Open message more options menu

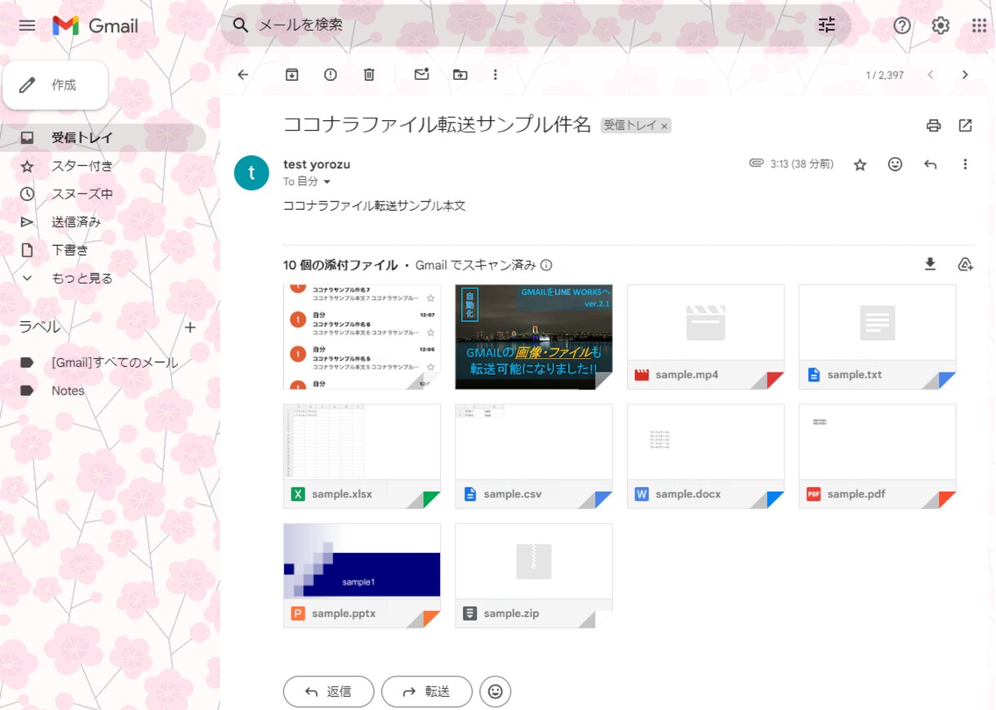tap(965, 164)
